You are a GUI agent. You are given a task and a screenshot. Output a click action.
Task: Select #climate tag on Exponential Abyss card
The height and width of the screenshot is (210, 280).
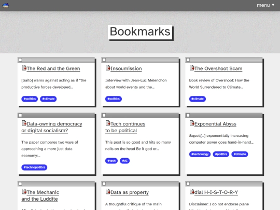click(x=240, y=154)
